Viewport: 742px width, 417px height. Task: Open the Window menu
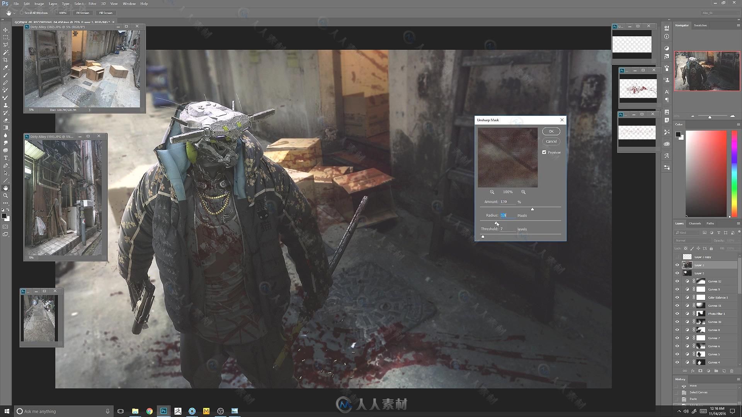tap(129, 3)
